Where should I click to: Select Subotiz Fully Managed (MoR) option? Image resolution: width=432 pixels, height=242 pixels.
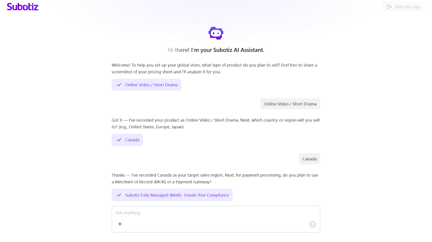(153, 195)
